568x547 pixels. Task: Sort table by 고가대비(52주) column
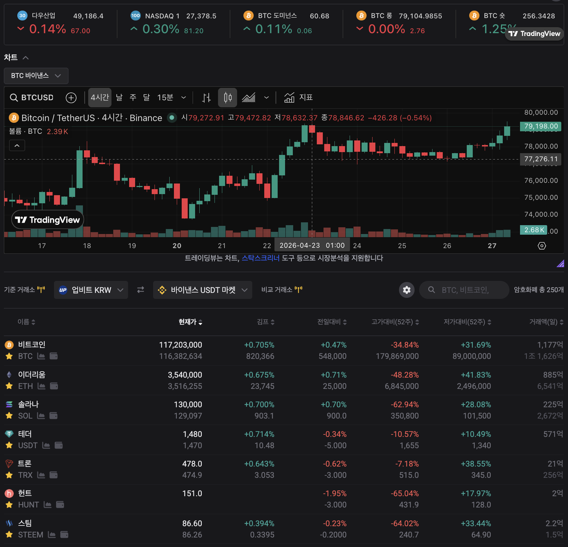point(395,322)
